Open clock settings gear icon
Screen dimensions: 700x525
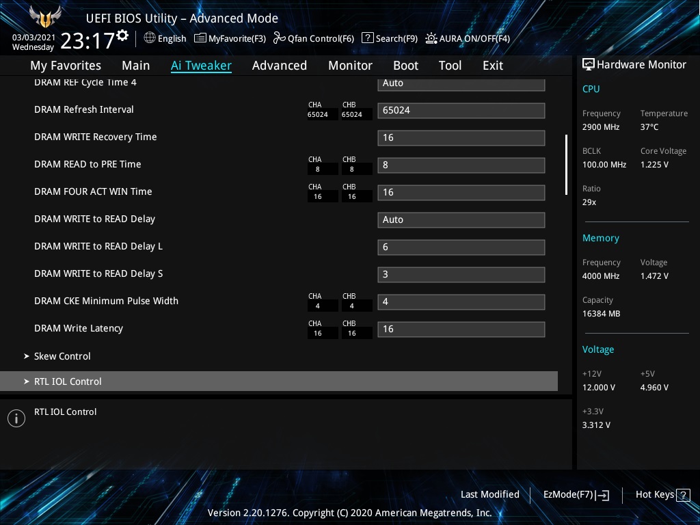click(123, 35)
